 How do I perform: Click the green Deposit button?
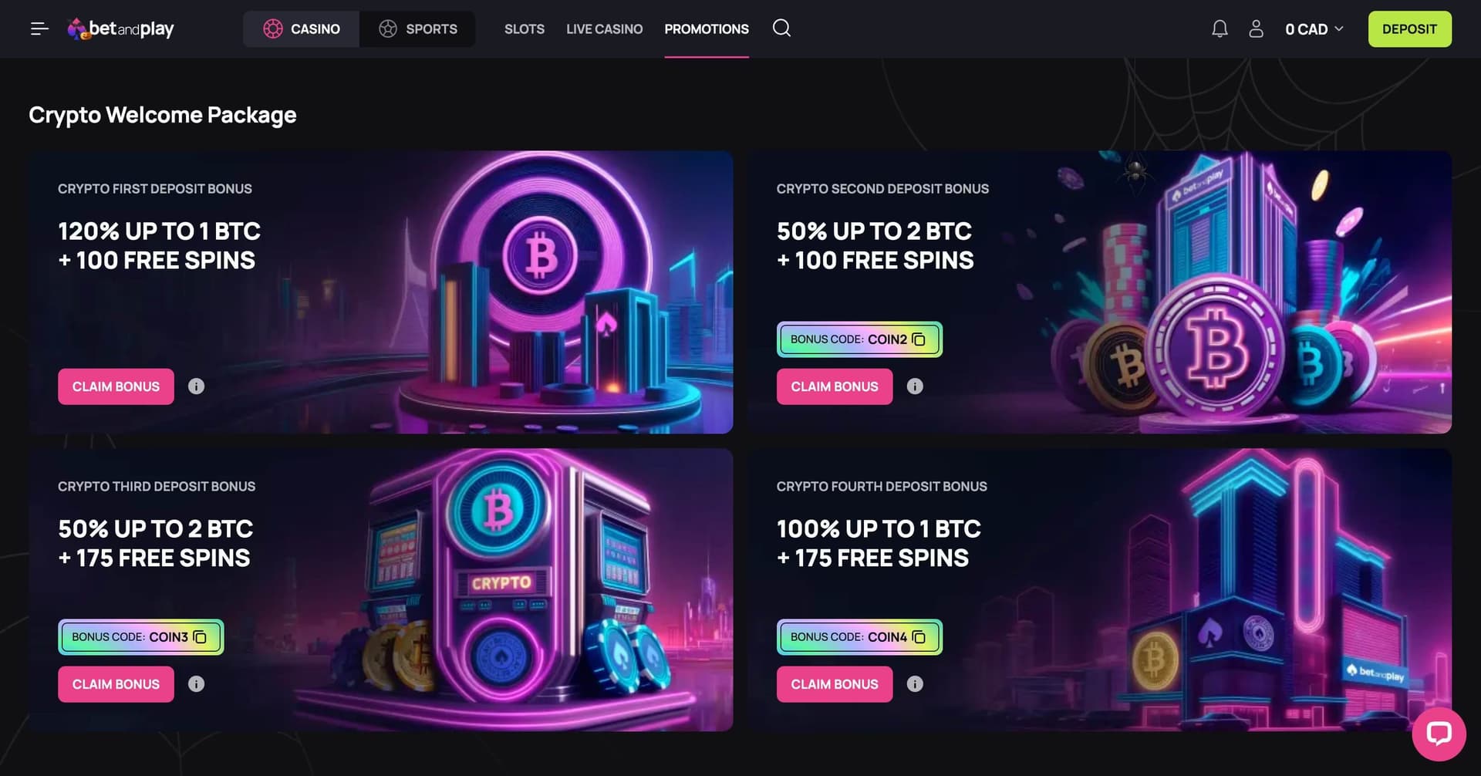[x=1409, y=29]
